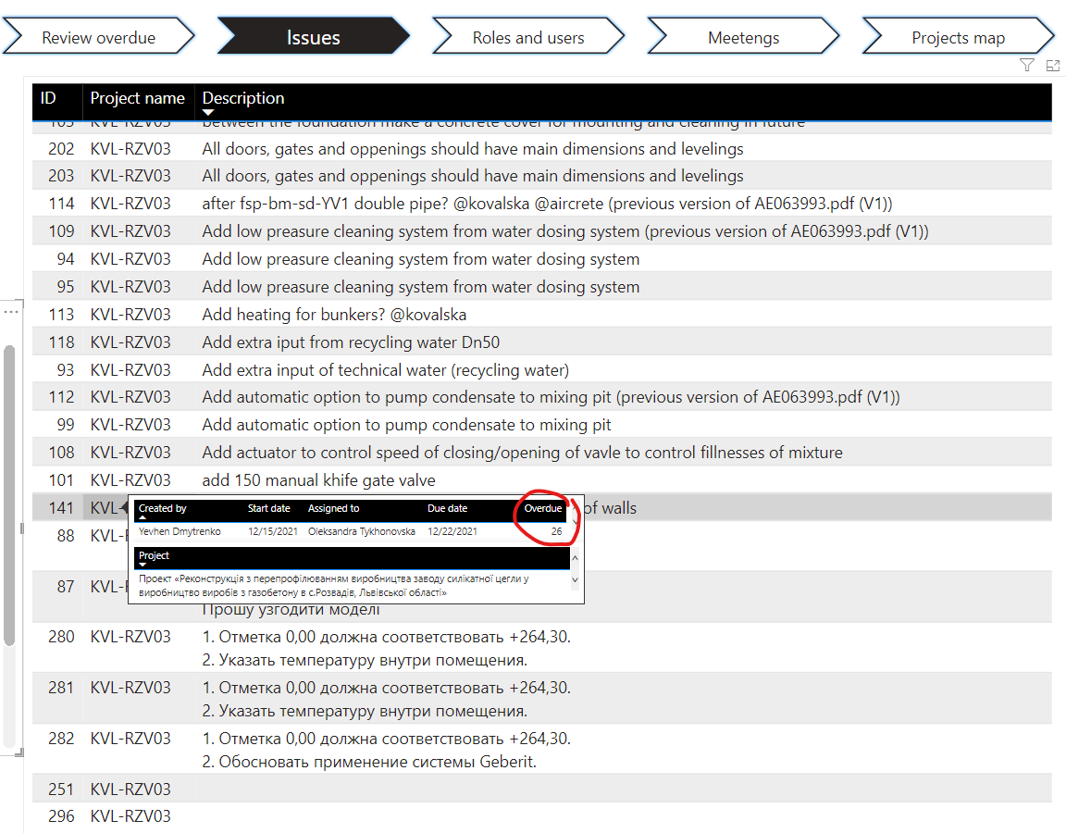
Task: Click the sort arrow under the Project tooltip header
Action: coord(143,565)
